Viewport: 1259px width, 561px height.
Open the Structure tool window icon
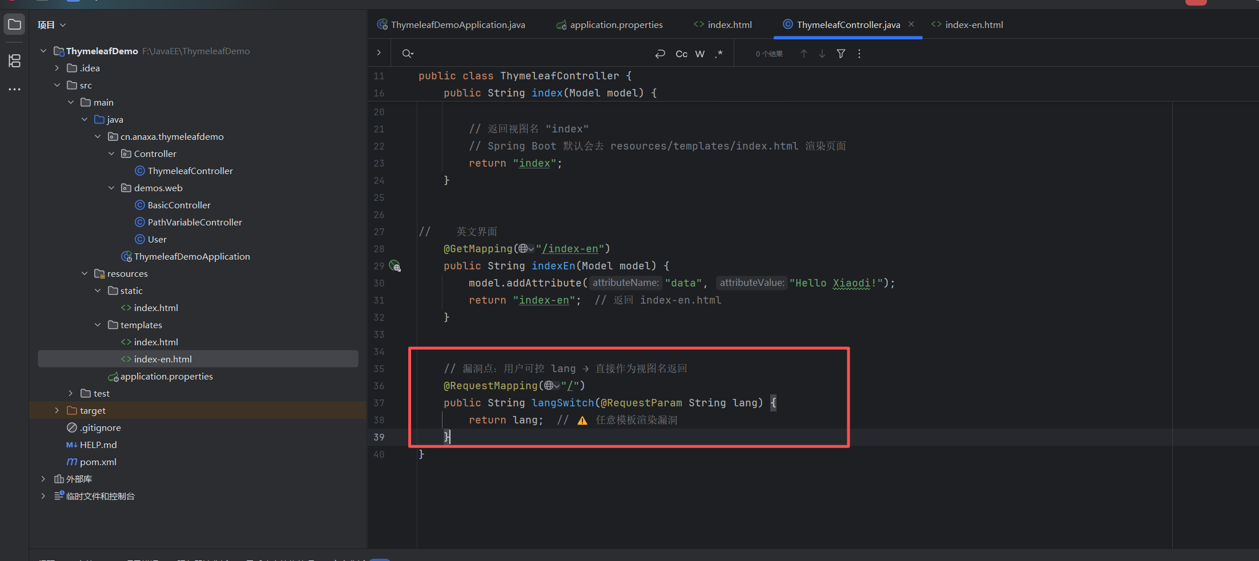pos(14,60)
